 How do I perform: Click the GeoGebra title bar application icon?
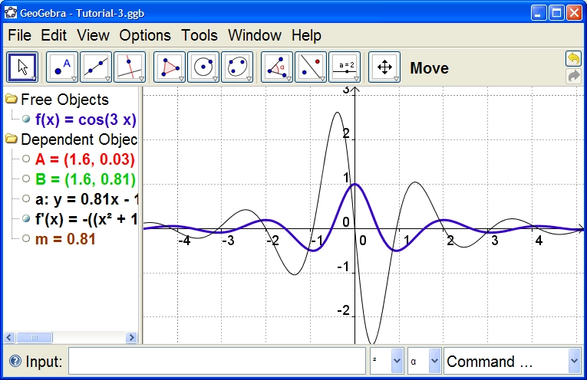[x=11, y=13]
